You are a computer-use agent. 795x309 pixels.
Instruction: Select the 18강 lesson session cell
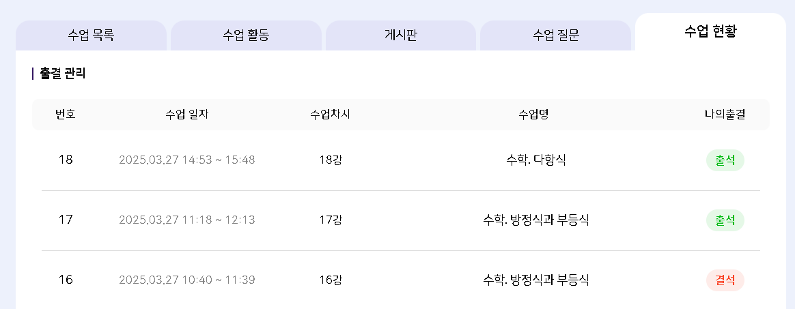(x=331, y=160)
